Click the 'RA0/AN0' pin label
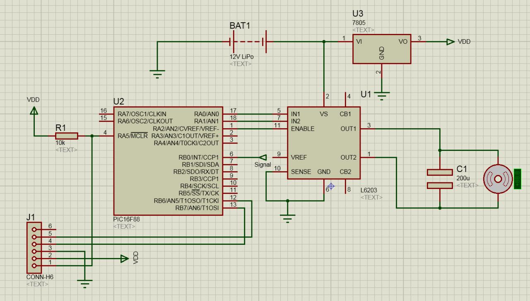The height and width of the screenshot is (301, 530). (x=206, y=114)
